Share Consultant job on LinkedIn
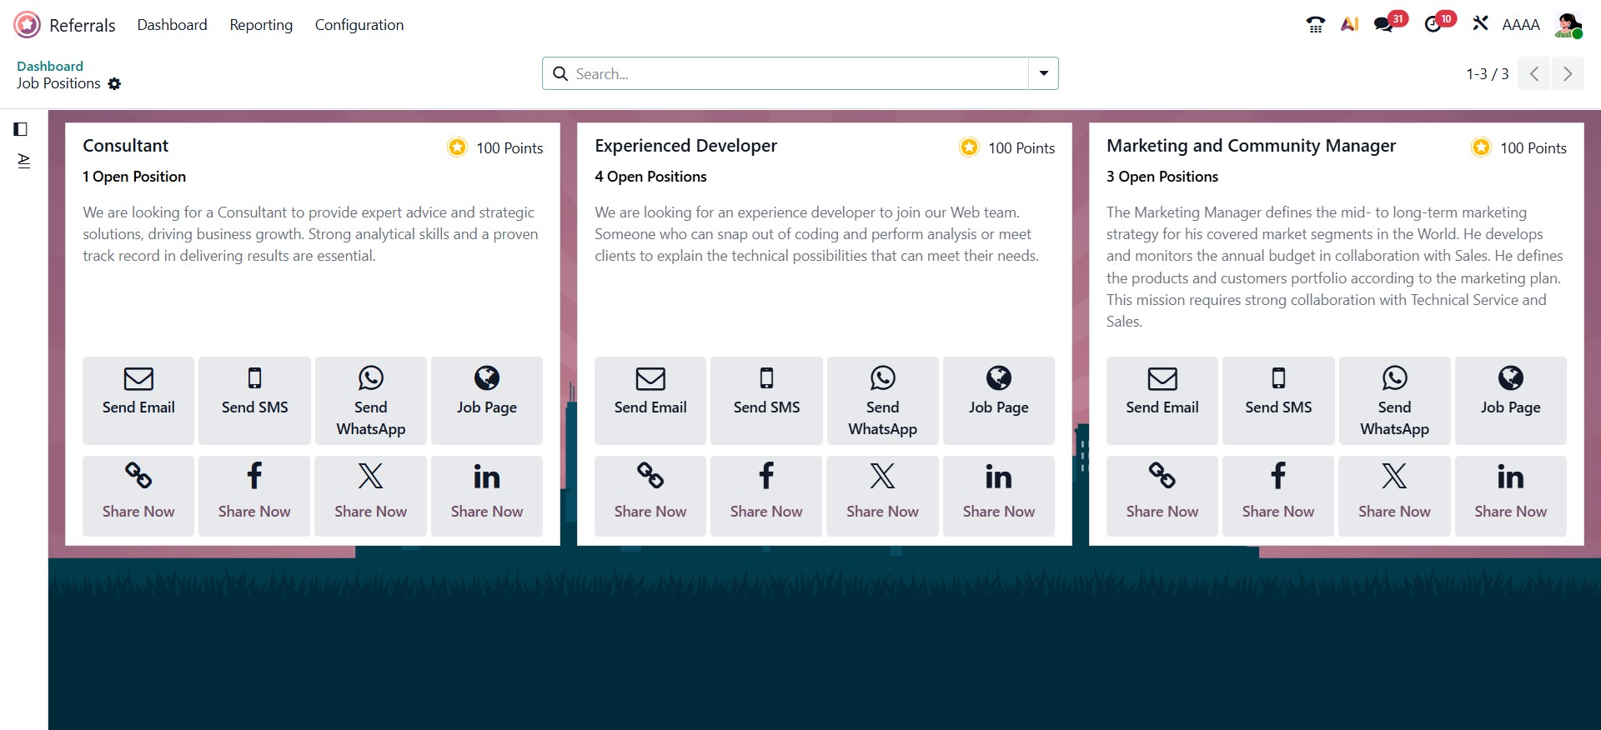 tap(487, 496)
